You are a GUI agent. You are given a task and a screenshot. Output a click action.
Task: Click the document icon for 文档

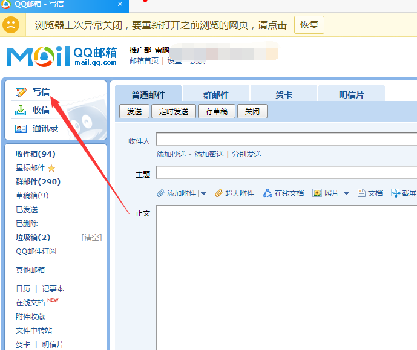tap(361, 193)
